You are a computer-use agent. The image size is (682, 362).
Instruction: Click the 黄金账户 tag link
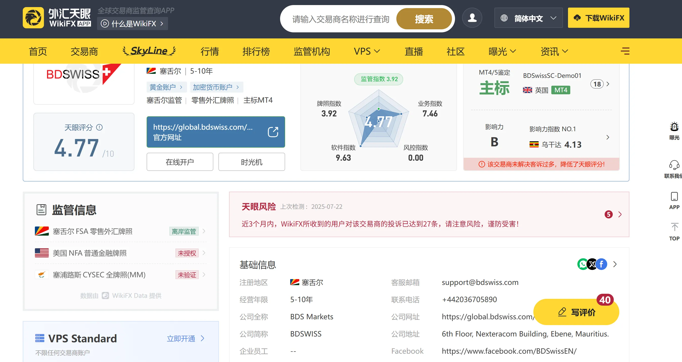tap(166, 87)
